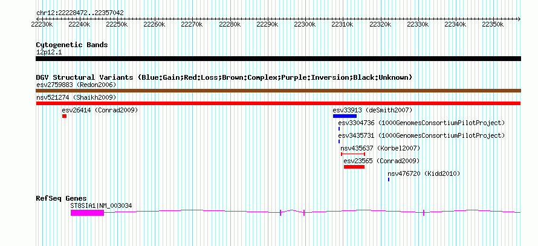This screenshot has width=538, height=246.
Task: Click the 22270k ruler position
Action: tap(192, 24)
